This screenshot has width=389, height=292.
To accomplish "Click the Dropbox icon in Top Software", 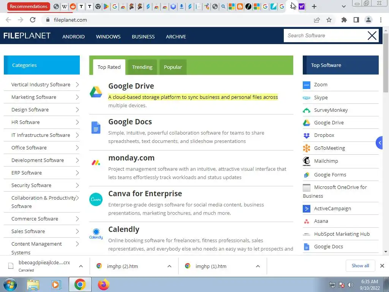I will click(x=307, y=135).
